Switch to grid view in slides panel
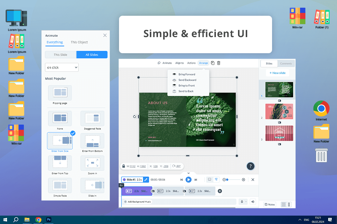 coord(284,204)
